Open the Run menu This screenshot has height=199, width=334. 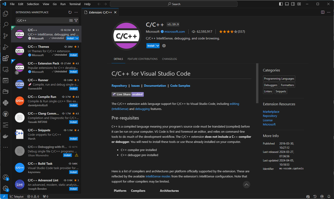[x=63, y=4]
